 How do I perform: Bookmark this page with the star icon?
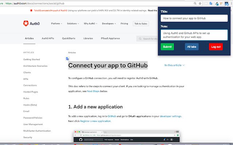(200, 3)
